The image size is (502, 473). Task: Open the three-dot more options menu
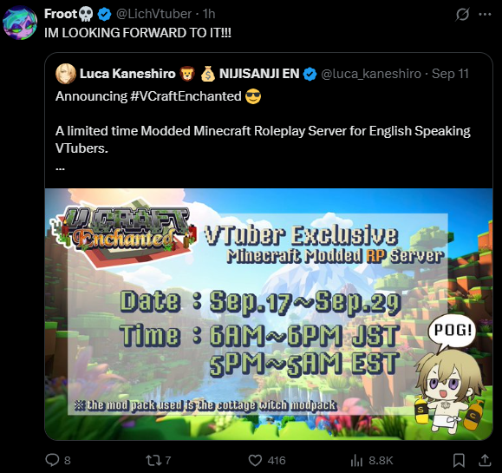click(x=485, y=14)
